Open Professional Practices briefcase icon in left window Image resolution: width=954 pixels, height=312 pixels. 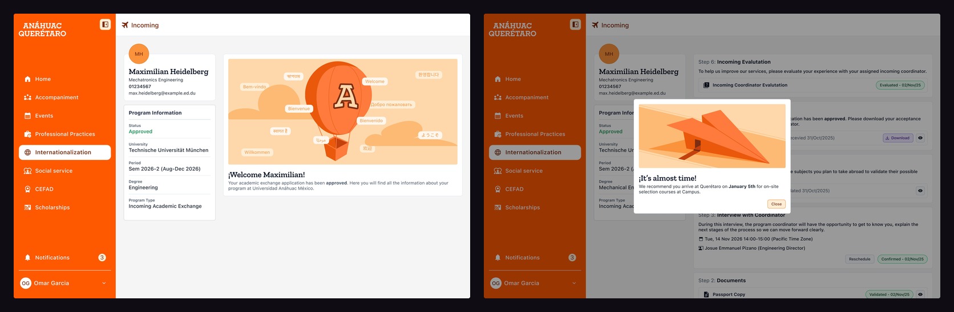[x=27, y=134]
